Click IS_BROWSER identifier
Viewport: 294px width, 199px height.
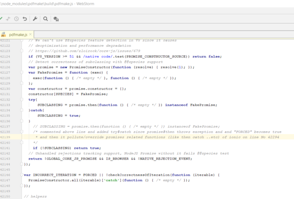117,159
